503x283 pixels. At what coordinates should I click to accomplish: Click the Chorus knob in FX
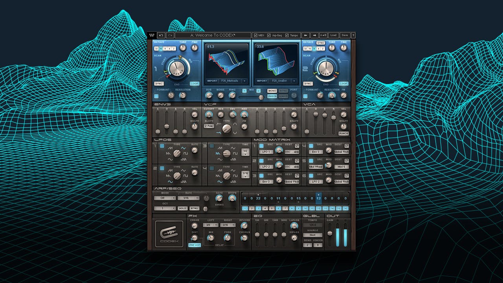(x=245, y=237)
